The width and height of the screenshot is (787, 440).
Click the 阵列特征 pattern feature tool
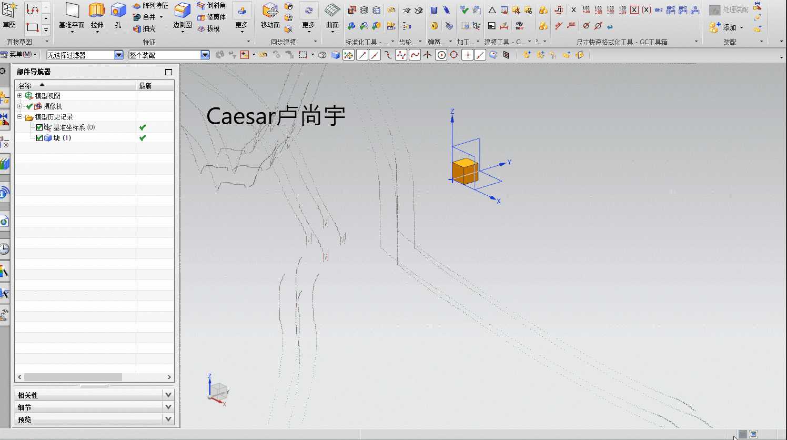(x=150, y=5)
